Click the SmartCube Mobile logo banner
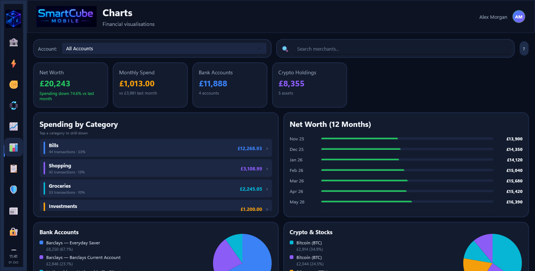This screenshot has width=535, height=271. click(x=66, y=17)
